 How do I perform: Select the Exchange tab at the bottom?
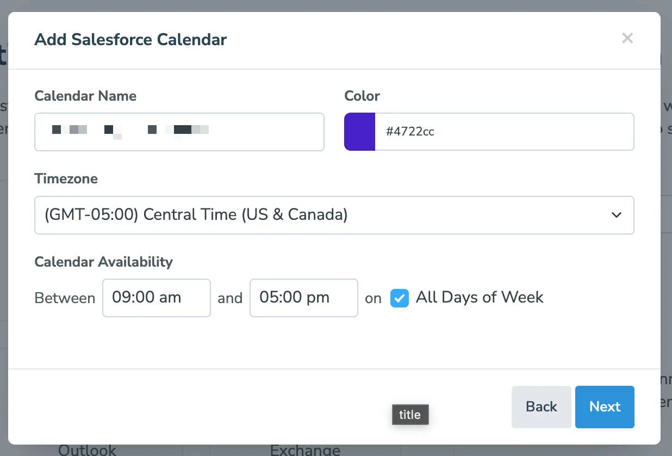305,449
